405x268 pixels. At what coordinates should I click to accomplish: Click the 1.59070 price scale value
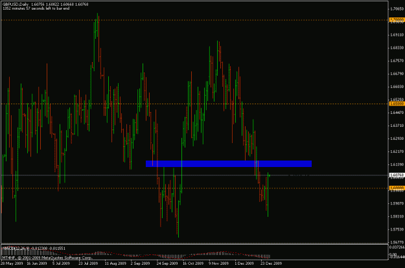pos(397,203)
